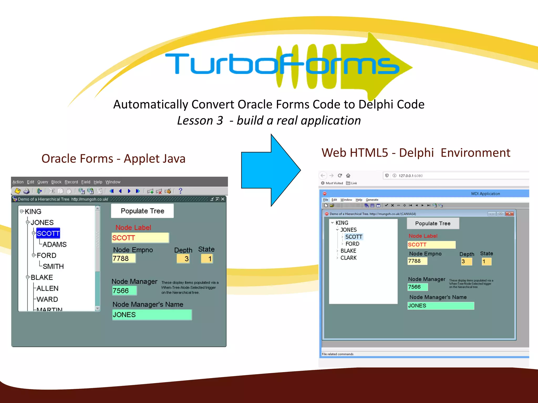Click the single-left Previous Record arrow in Oracle Forms
This screenshot has height=403, width=538.
[x=120, y=191]
